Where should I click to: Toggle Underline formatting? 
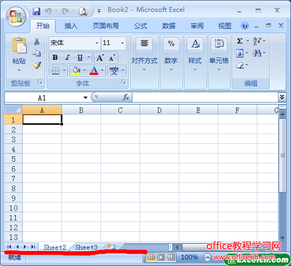pyautogui.click(x=80, y=58)
